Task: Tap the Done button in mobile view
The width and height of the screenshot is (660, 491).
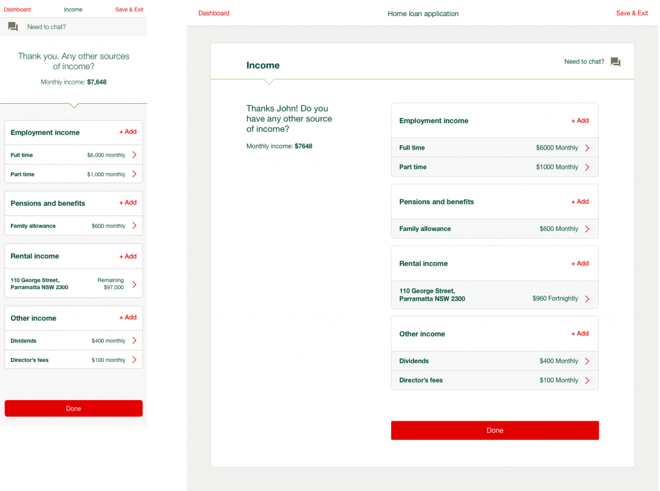Action: click(x=73, y=408)
